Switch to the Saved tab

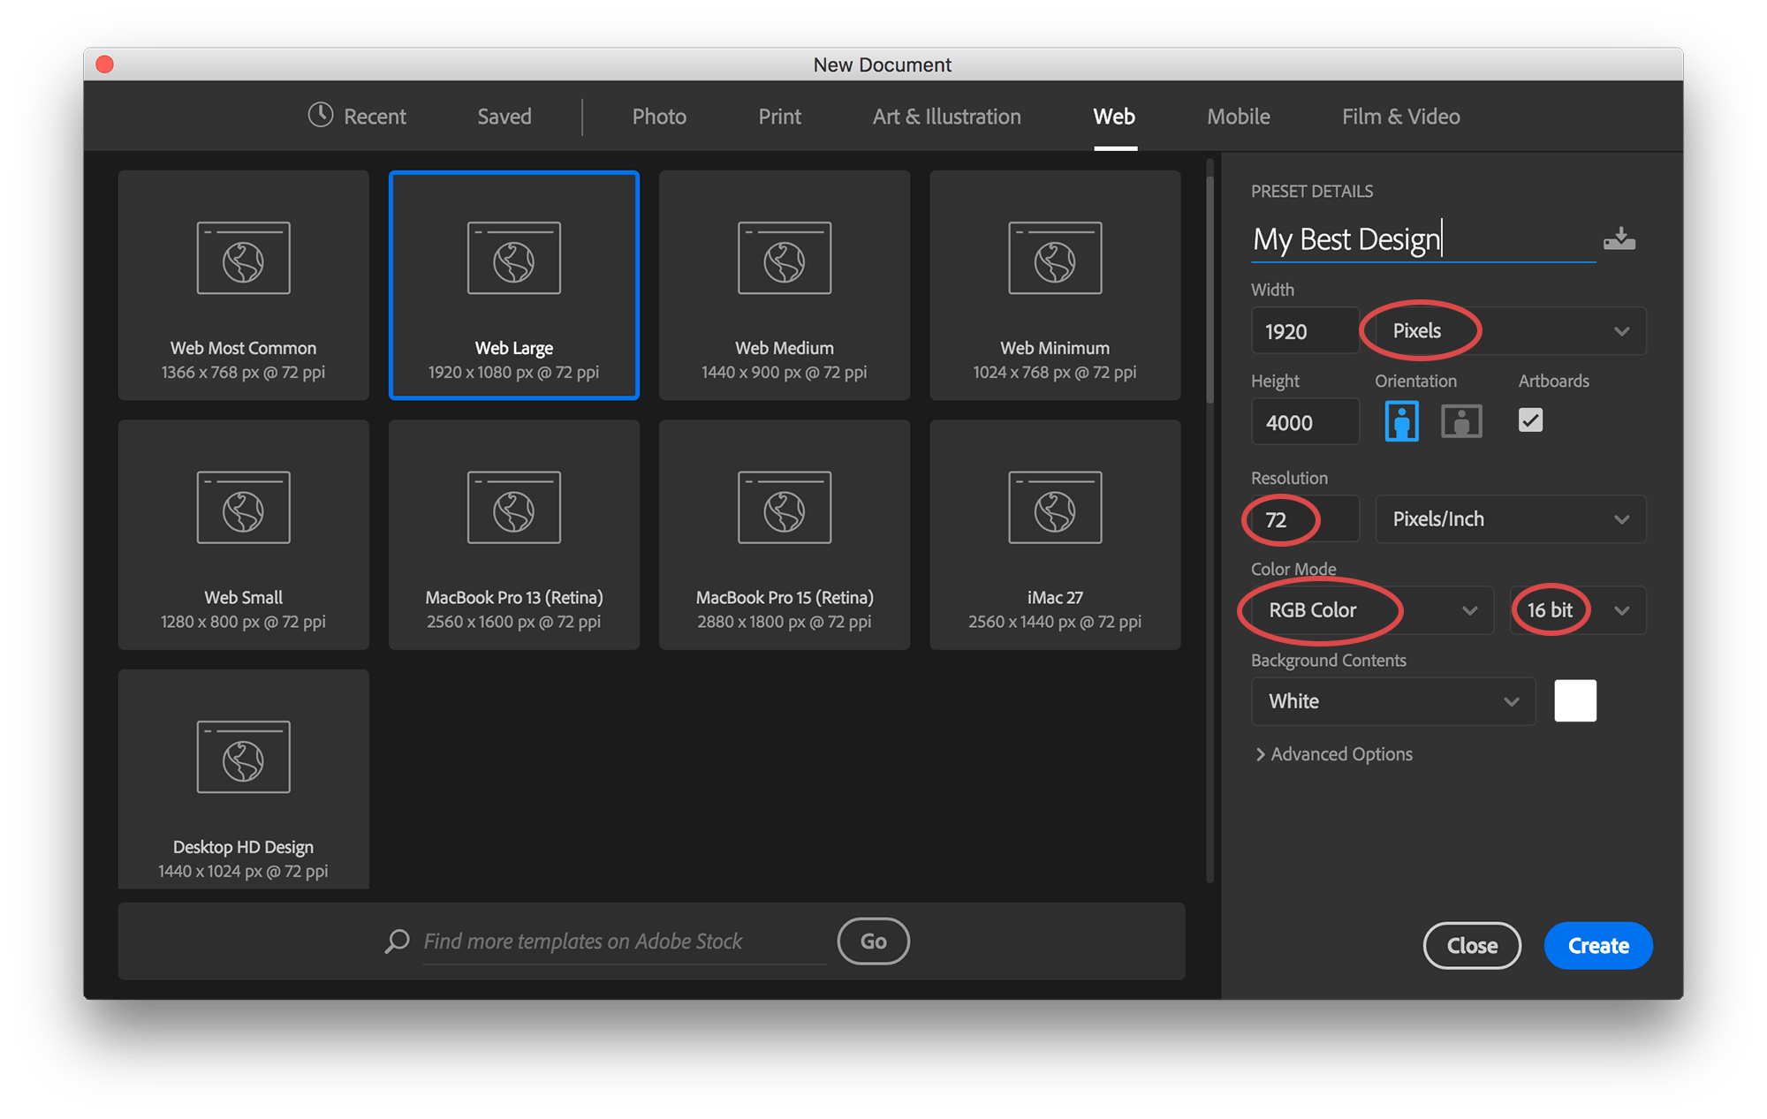point(504,117)
